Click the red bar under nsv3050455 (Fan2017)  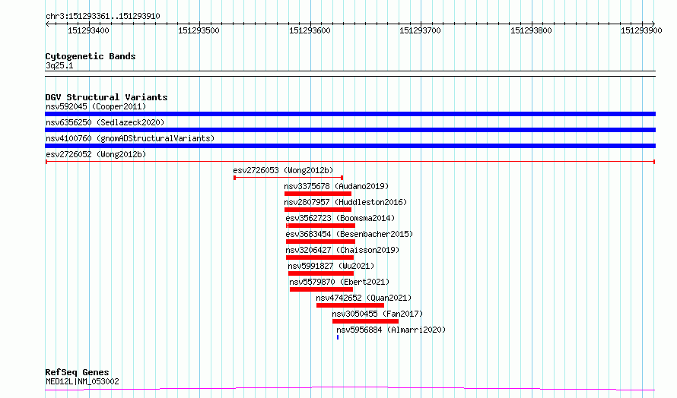[x=365, y=321]
